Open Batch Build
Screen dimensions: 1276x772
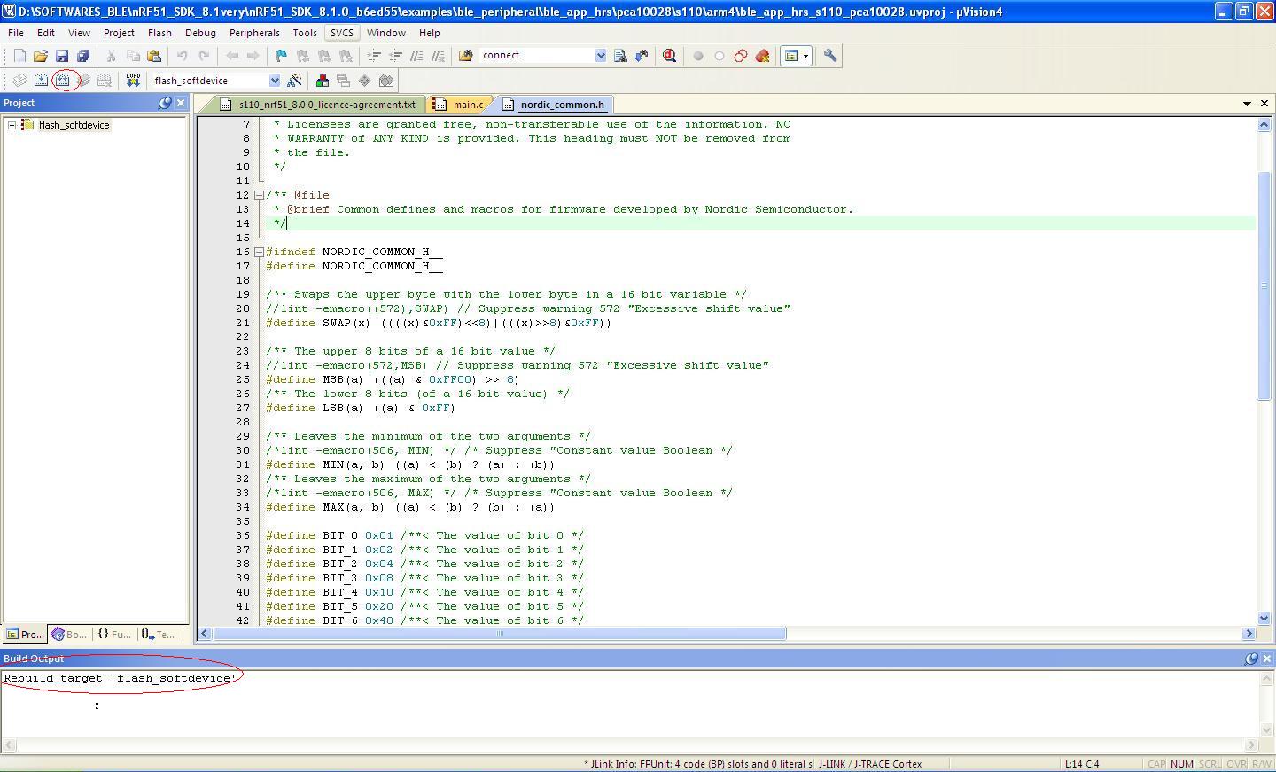tap(83, 81)
